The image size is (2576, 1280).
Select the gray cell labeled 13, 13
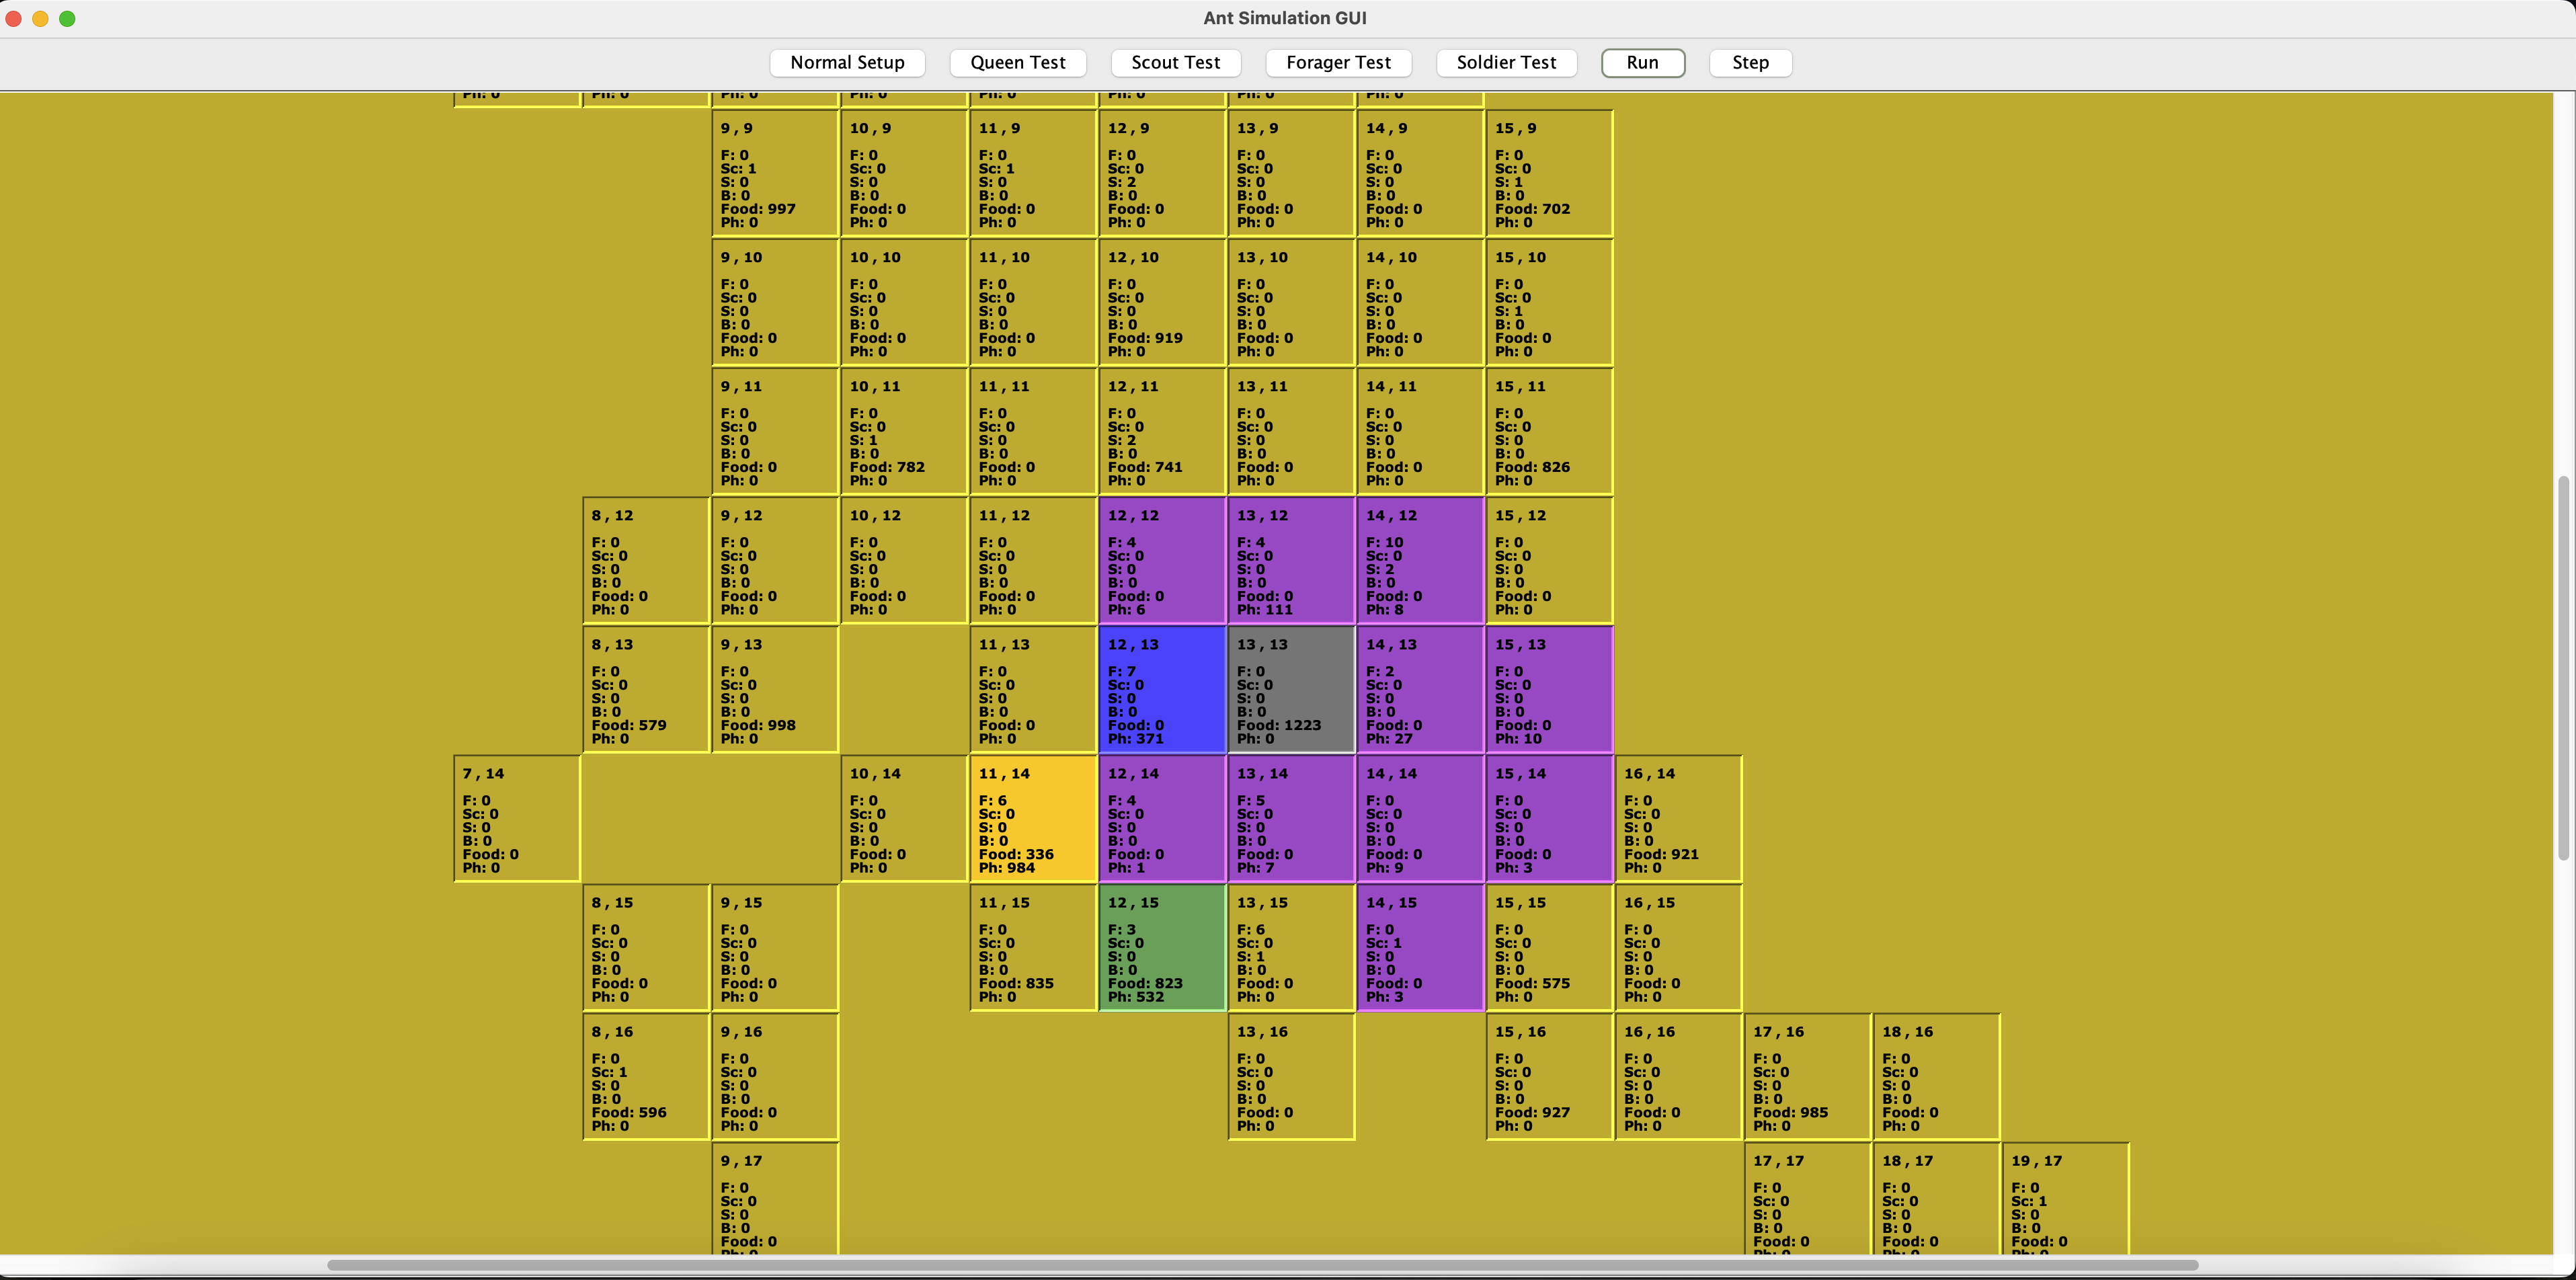(1290, 690)
